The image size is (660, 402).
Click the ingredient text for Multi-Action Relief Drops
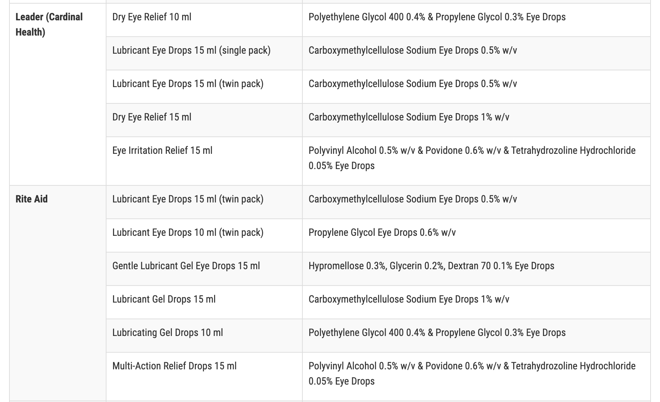coord(472,373)
